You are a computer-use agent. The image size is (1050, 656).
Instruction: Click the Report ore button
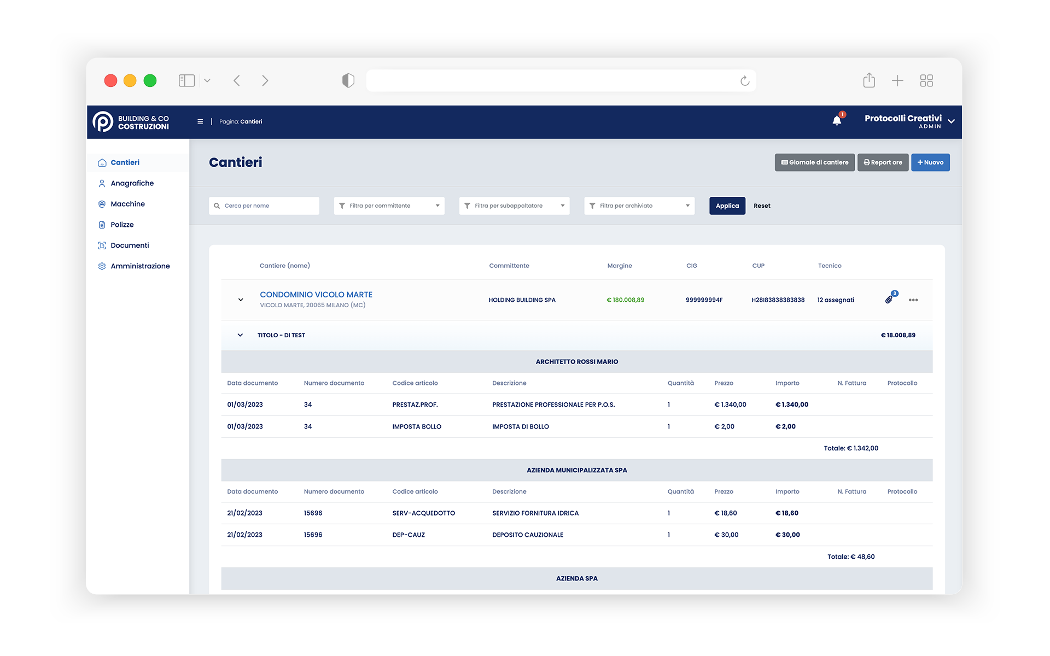(883, 162)
